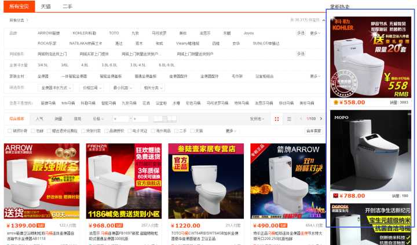Image resolution: width=417 pixels, height=245 pixels.
Task: Expand more brands with 更多 in brand row
Action: [314, 33]
